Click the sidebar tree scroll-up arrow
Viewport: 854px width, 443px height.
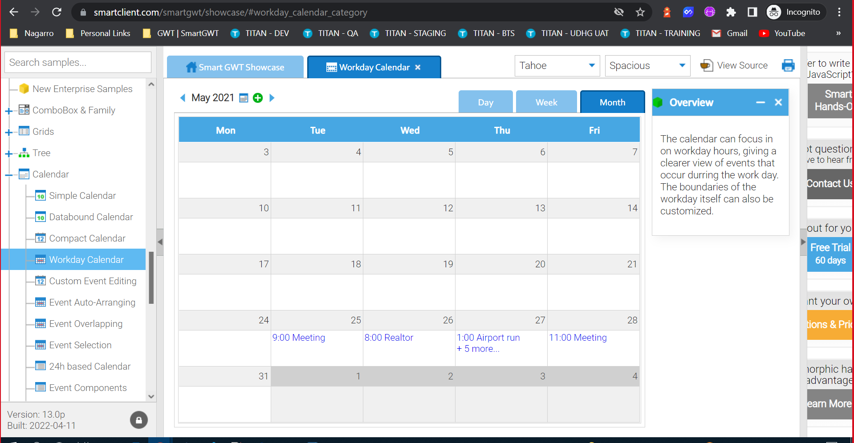coord(151,84)
